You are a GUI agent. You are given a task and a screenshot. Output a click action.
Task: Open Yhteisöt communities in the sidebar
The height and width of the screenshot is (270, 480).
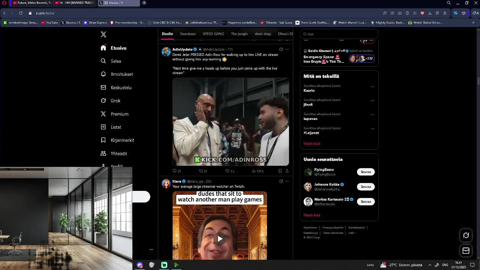pyautogui.click(x=114, y=153)
